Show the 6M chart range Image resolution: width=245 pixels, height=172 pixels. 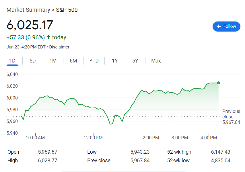(x=73, y=61)
